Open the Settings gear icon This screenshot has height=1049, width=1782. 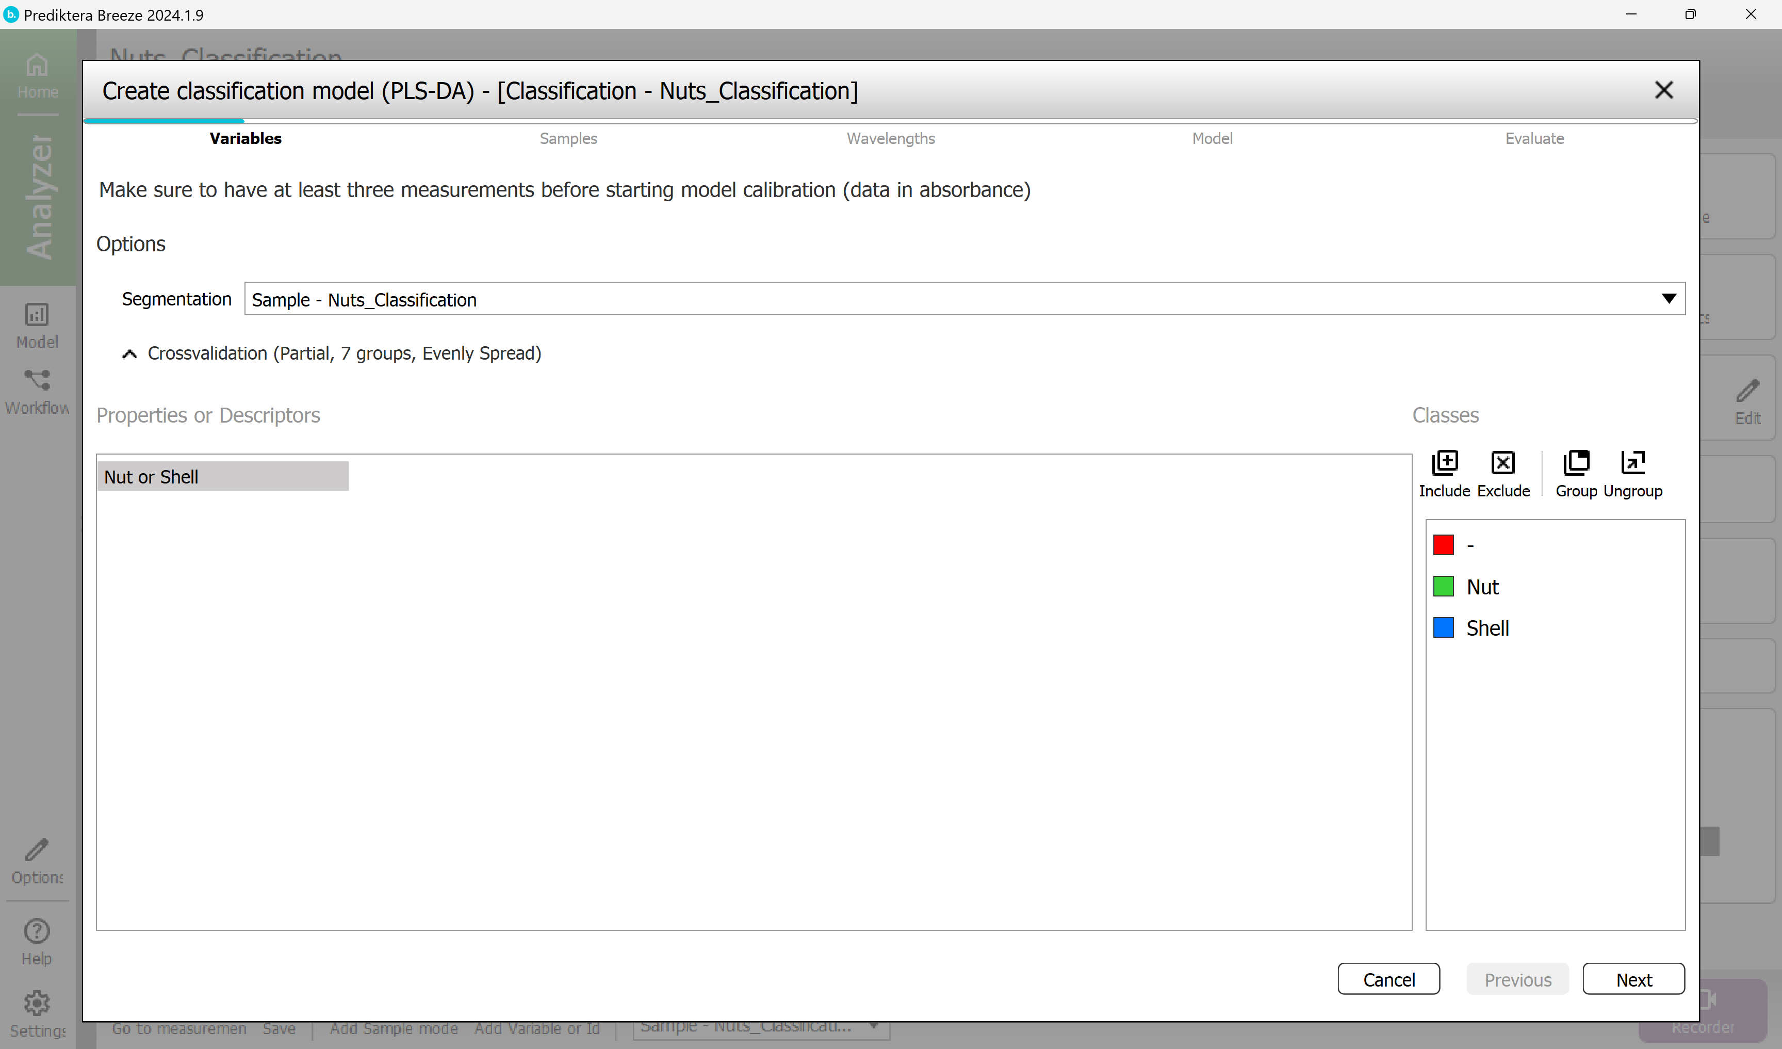[x=37, y=1003]
